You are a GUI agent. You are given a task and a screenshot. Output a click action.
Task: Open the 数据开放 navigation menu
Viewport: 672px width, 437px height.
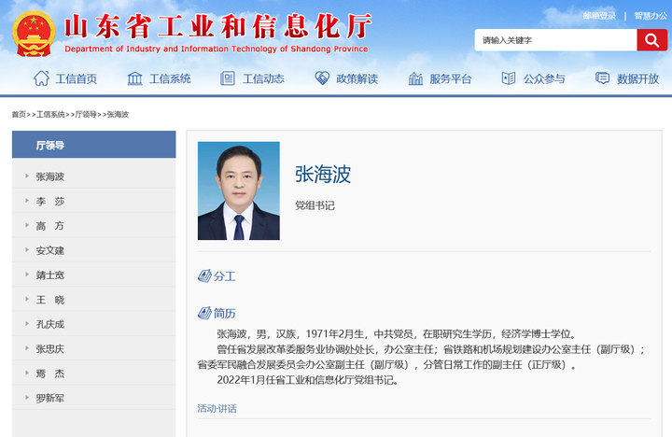637,79
